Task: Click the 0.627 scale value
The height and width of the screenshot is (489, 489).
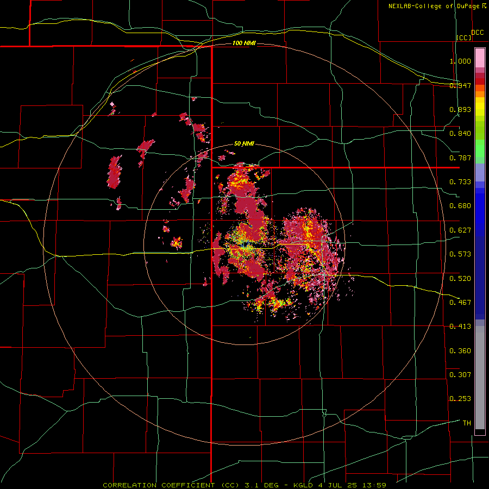Action: (460, 230)
